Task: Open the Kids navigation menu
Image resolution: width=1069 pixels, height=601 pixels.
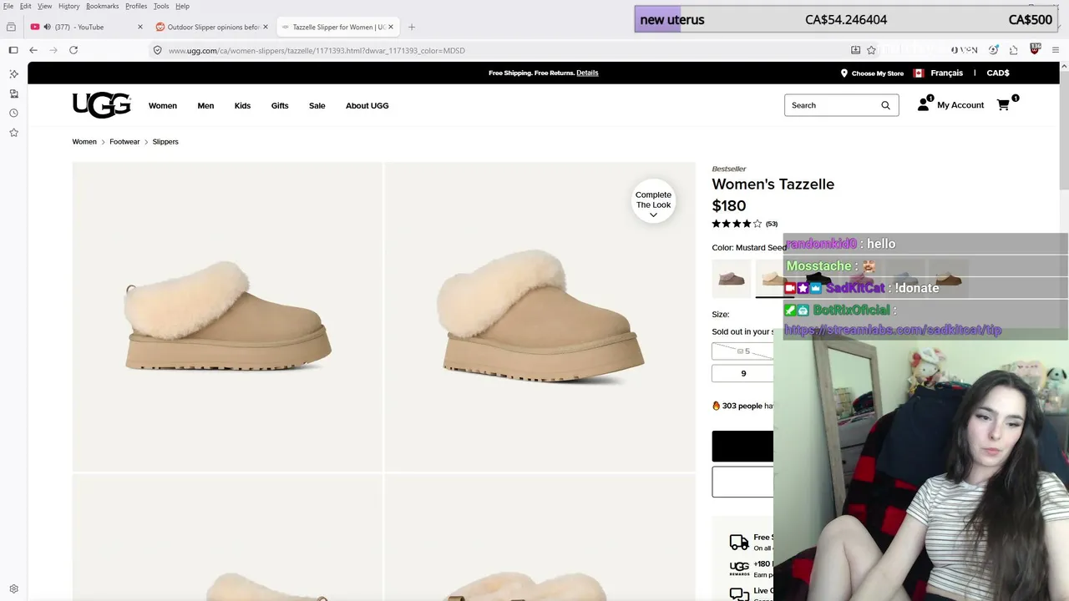Action: (242, 106)
